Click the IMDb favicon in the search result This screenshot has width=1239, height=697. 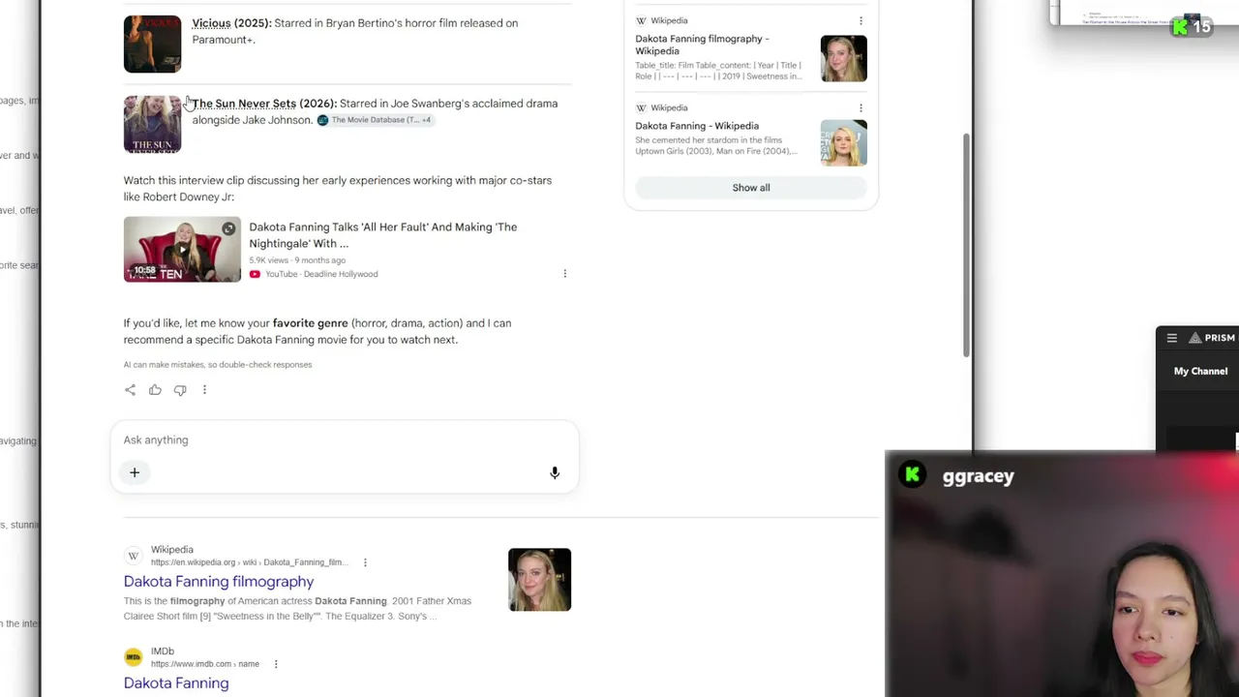134,657
